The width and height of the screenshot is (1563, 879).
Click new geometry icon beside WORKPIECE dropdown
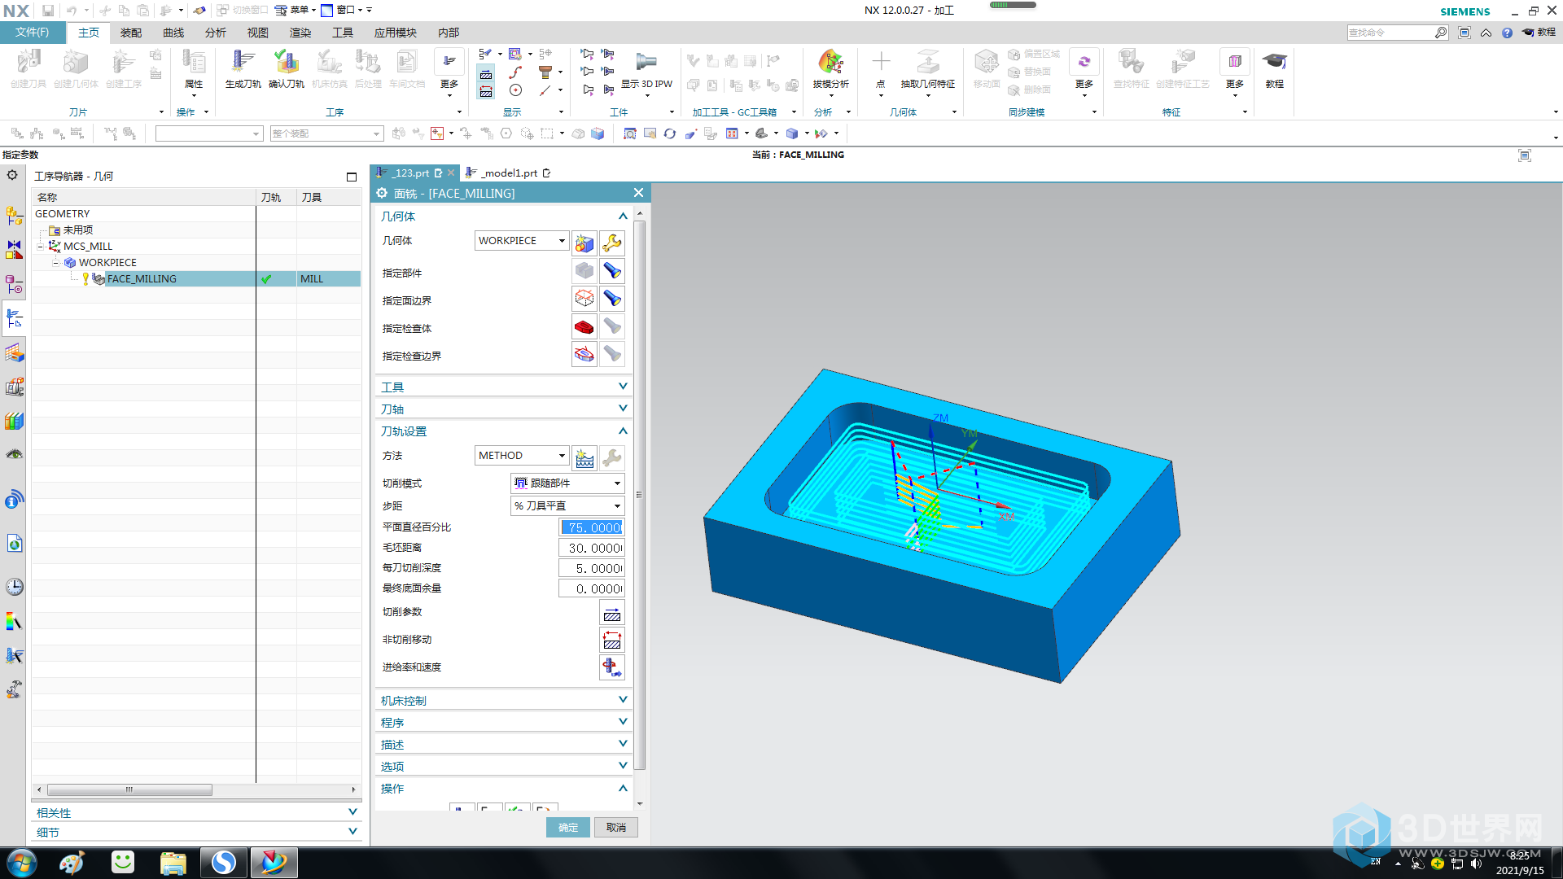[x=584, y=243]
